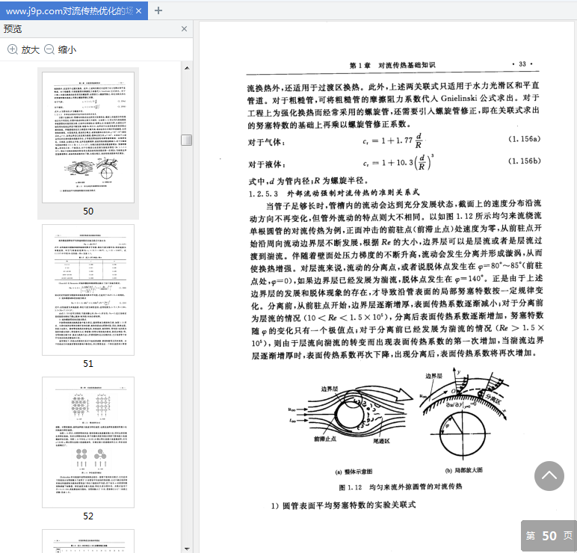Screen dimensions: 577x553
Task: Click the text 对于液体:
Action: coord(267,164)
